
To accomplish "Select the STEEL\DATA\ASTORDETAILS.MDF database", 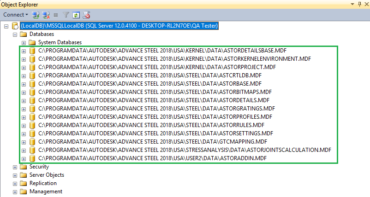I will coord(154,100).
